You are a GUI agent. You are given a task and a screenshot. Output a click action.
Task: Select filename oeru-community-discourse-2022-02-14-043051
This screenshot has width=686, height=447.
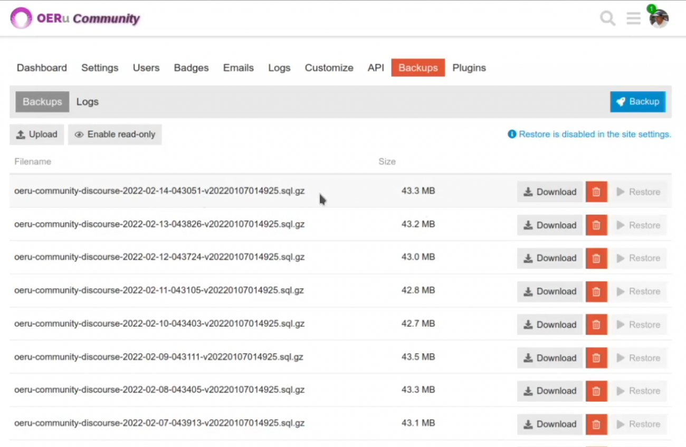pyautogui.click(x=159, y=191)
